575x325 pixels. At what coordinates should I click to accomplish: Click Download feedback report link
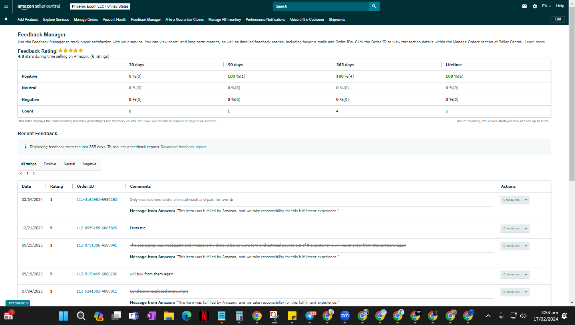point(183,147)
